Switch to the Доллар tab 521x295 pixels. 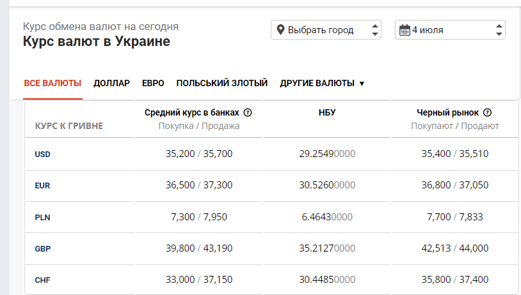(x=111, y=83)
